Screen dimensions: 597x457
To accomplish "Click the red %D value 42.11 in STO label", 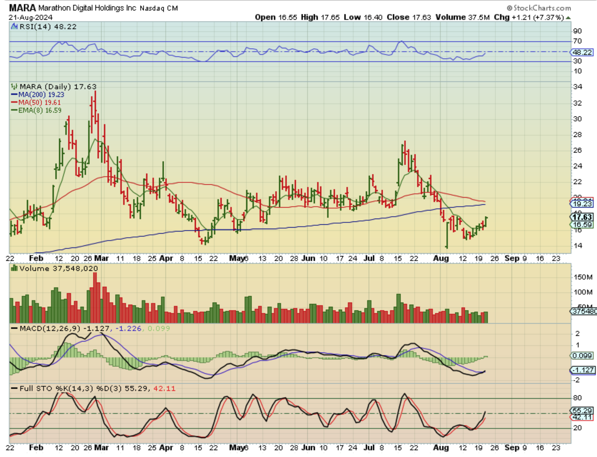I will tap(164, 388).
